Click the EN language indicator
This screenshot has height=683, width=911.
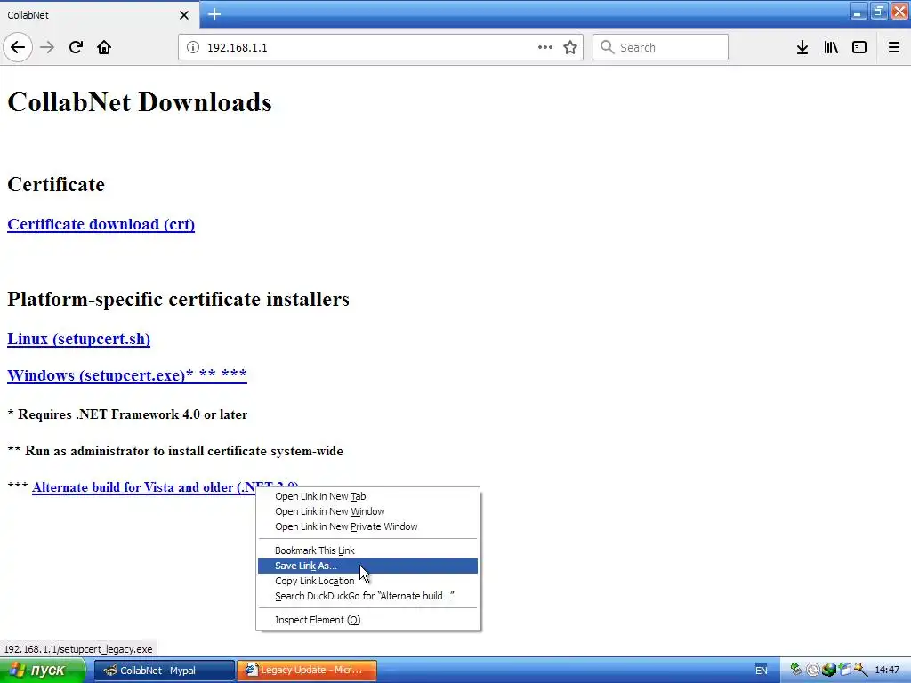(762, 671)
